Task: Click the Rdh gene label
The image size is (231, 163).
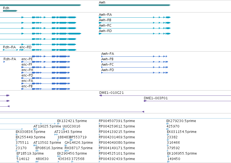Action: pyautogui.click(x=6, y=8)
